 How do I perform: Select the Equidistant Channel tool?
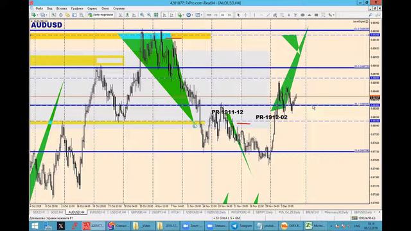[x=275, y=15]
